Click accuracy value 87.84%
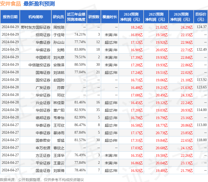This screenshot has width=208, height=182. [80, 133]
